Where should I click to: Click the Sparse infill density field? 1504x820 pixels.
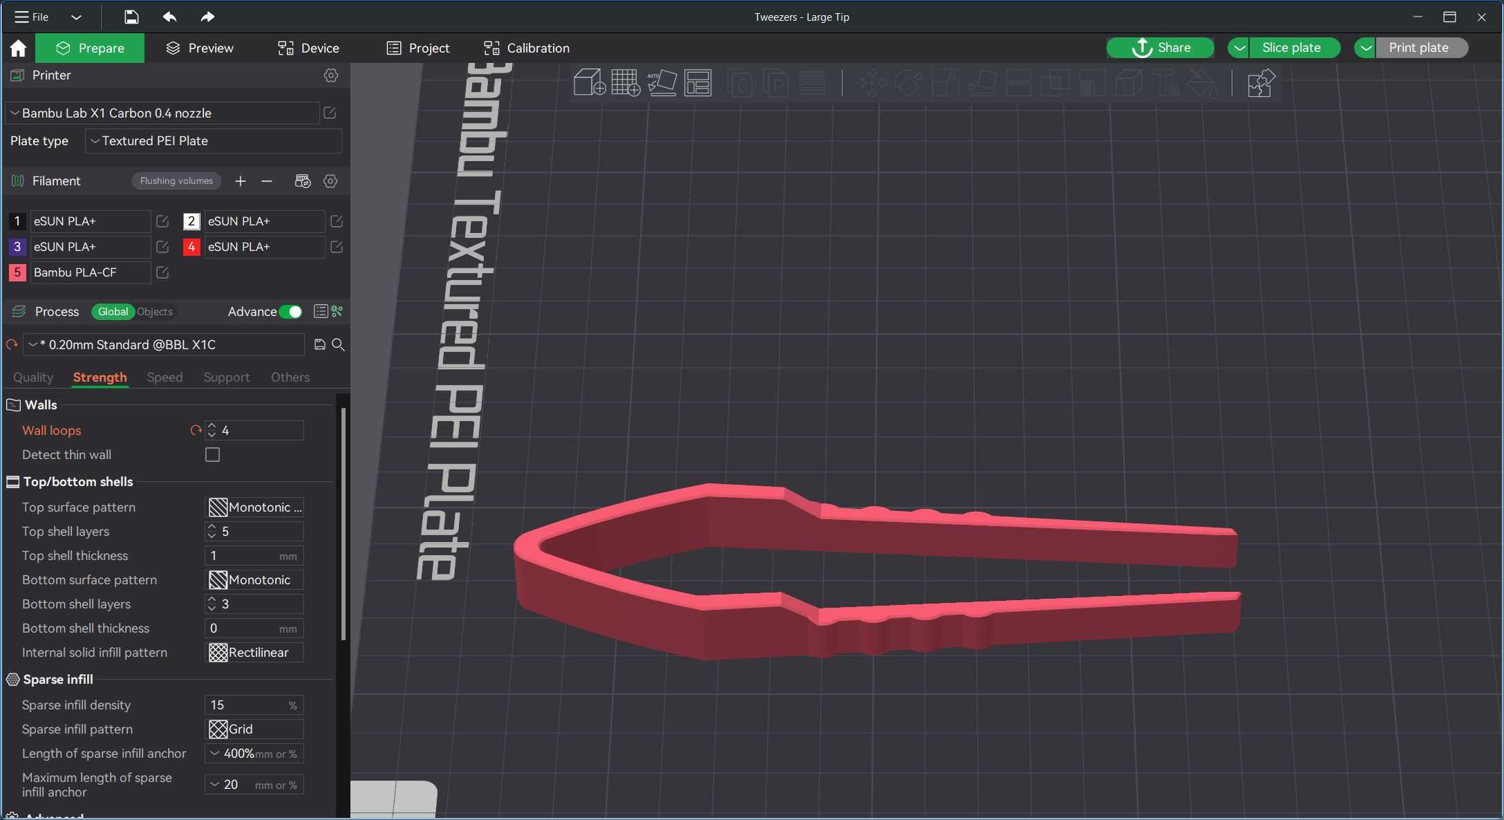[x=254, y=705]
